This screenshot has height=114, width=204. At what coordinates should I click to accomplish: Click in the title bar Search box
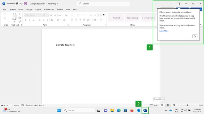coord(103,4)
